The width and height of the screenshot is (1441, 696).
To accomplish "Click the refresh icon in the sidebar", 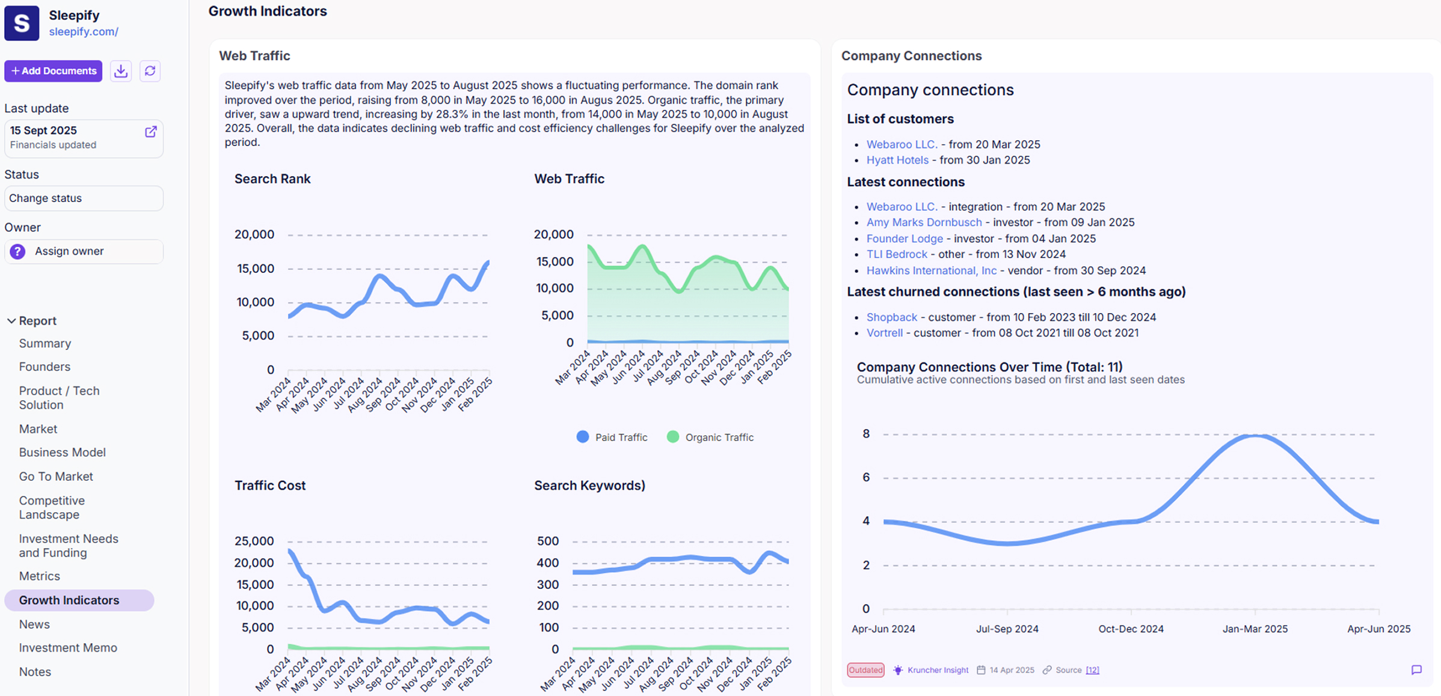I will 150,71.
